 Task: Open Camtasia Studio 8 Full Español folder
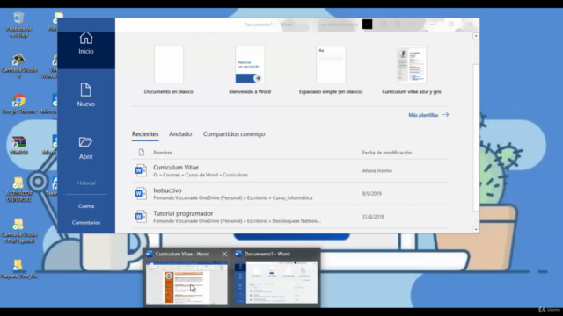point(18,231)
